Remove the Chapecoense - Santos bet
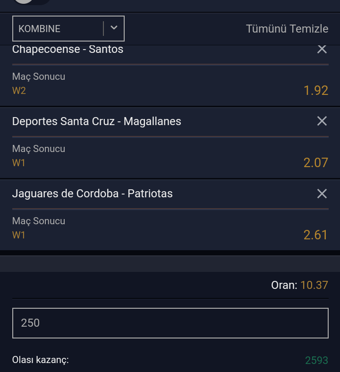This screenshot has height=372, width=340. tap(322, 49)
